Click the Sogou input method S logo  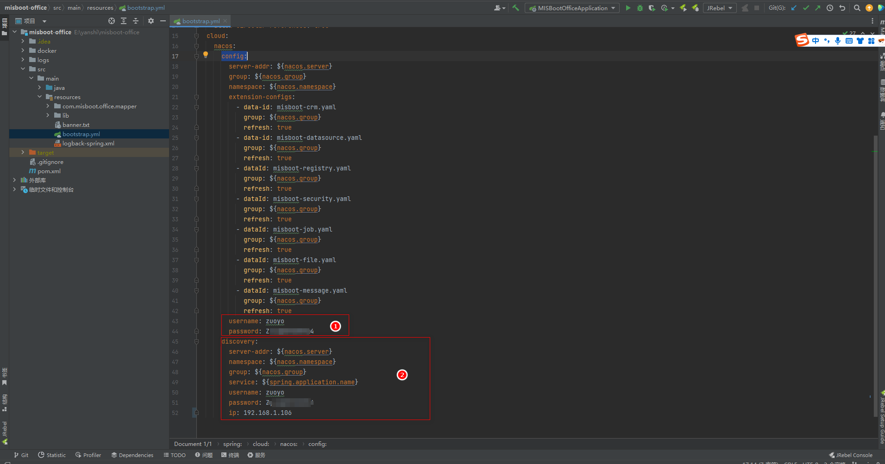(x=802, y=40)
